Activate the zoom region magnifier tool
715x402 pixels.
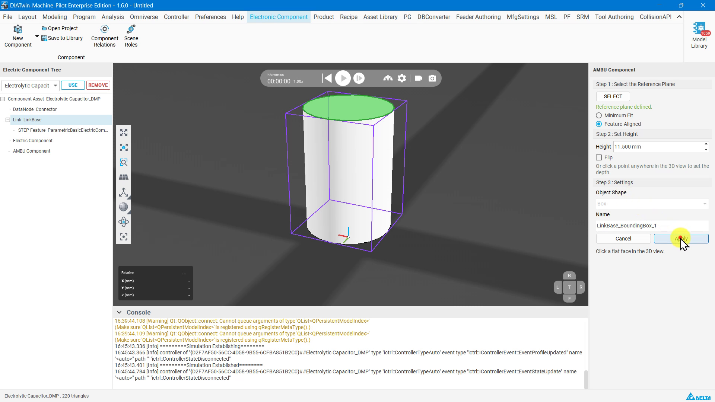(124, 162)
